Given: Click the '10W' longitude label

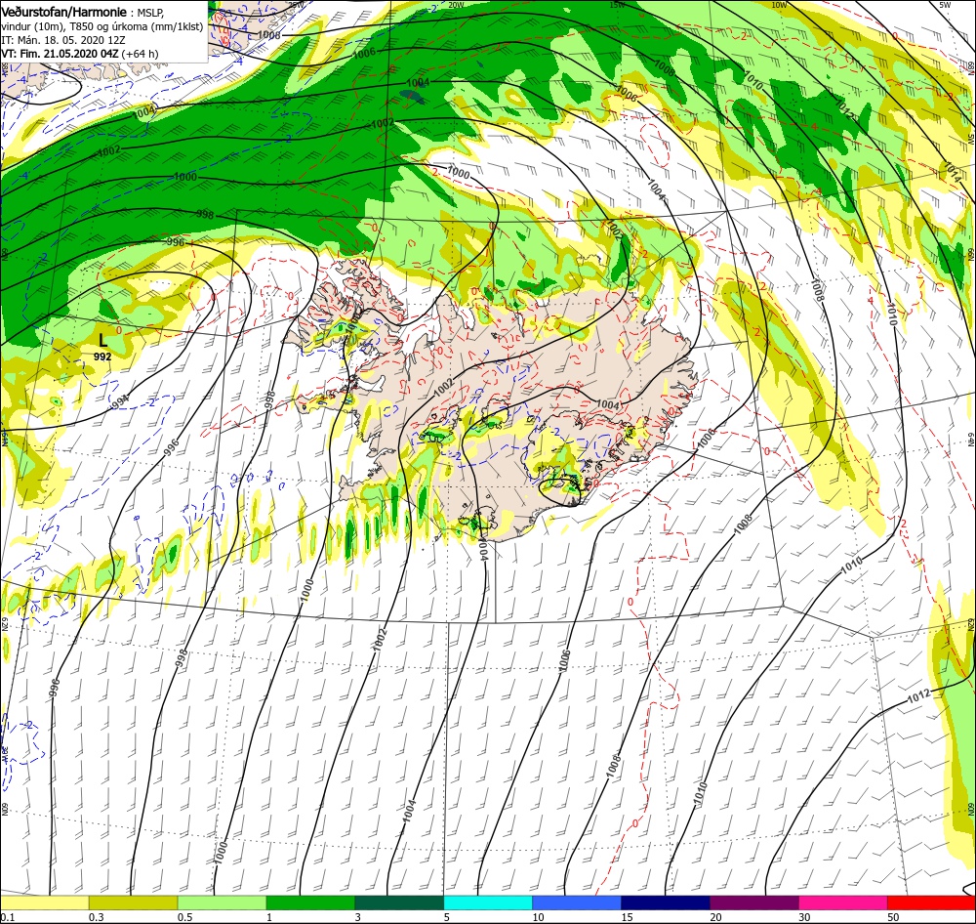Looking at the screenshot, I should click(x=779, y=5).
